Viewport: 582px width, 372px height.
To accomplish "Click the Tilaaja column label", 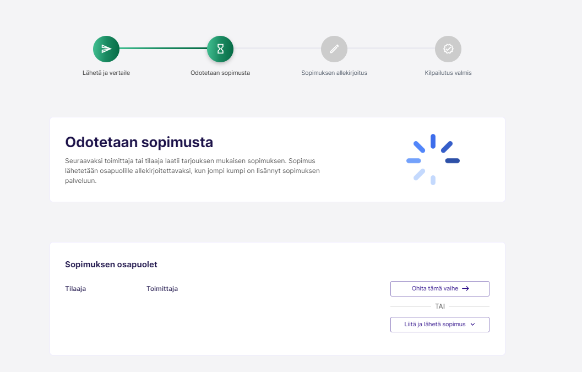I will [75, 289].
